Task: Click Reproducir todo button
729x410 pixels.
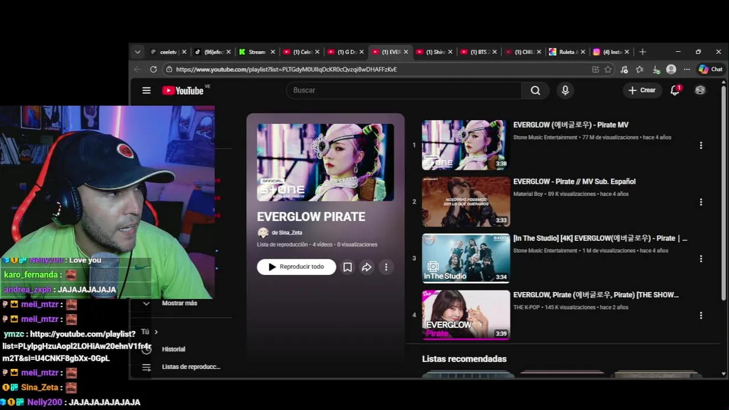Action: (x=296, y=266)
